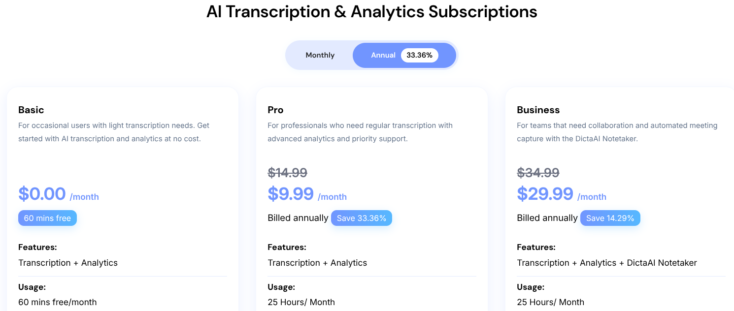Click the 33.36% discount pill in billing switcher
Image resolution: width=734 pixels, height=311 pixels.
[x=419, y=55]
